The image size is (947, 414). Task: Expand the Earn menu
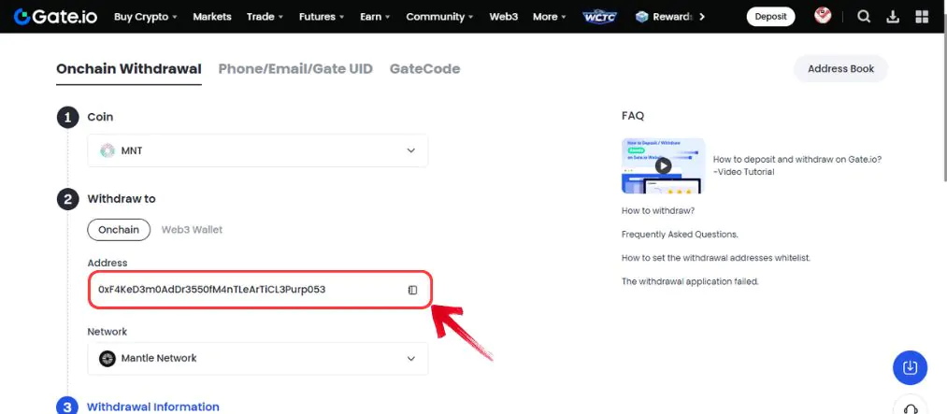coord(375,17)
